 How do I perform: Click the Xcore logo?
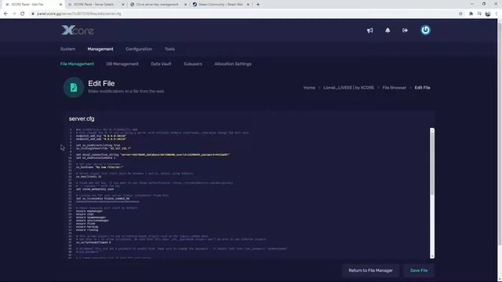pyautogui.click(x=78, y=31)
